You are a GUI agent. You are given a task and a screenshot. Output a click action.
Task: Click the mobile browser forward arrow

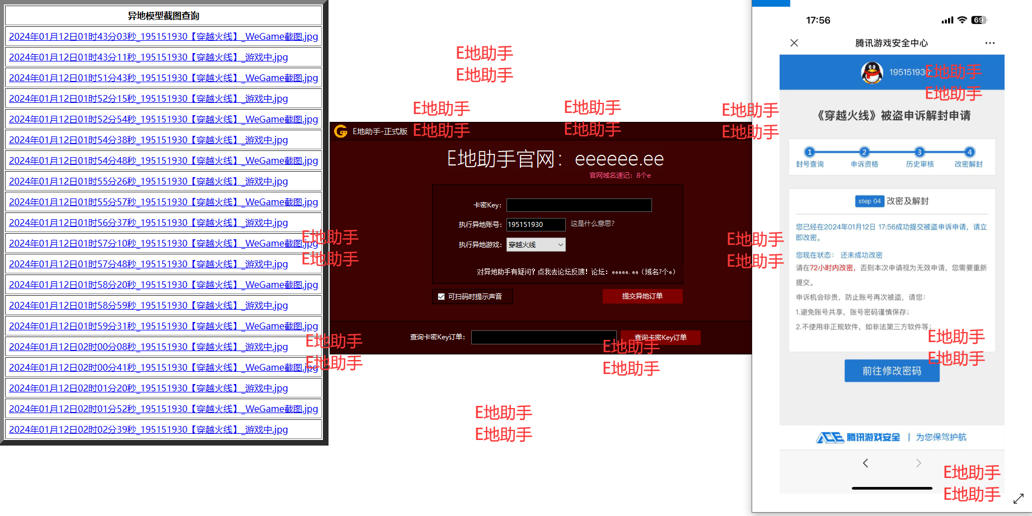(918, 463)
